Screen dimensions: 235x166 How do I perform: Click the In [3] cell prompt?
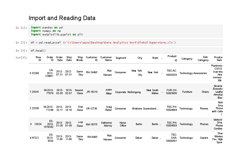tap(21, 50)
